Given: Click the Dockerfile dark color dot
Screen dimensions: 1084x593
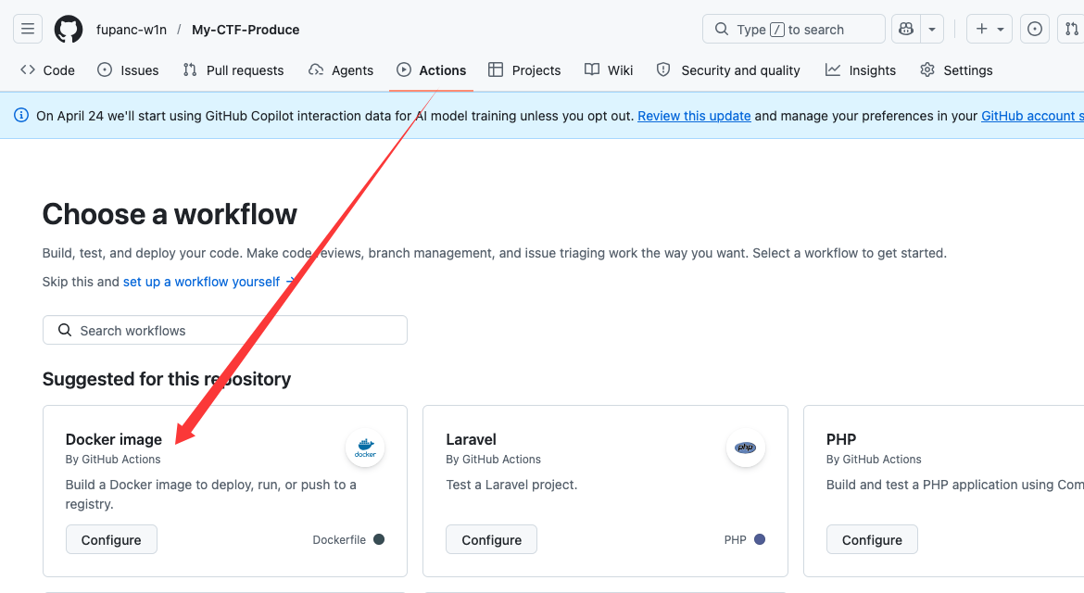Looking at the screenshot, I should (x=379, y=539).
